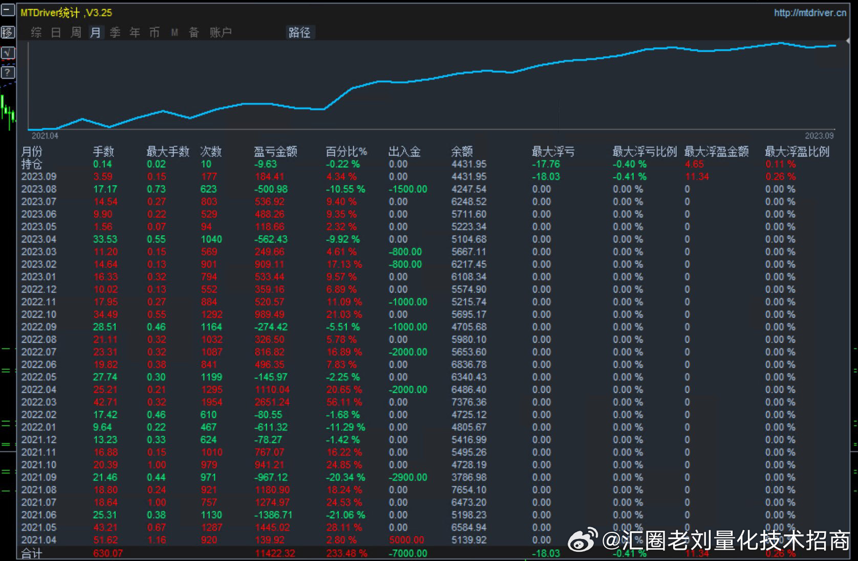858x561 pixels.
Task: Click the 1040 trade count value
Action: point(211,239)
